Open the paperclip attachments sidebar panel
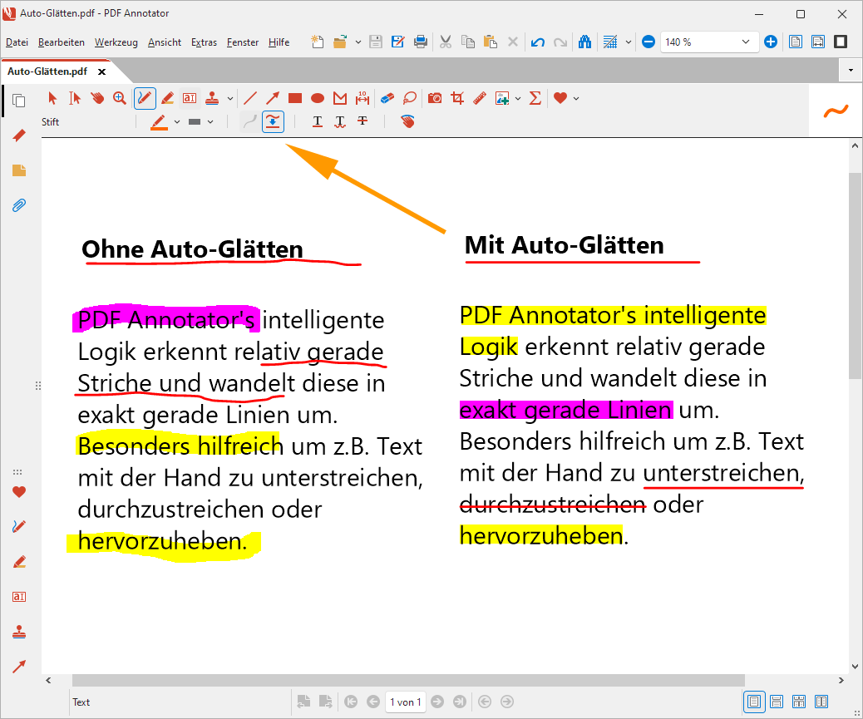The image size is (863, 719). [x=19, y=205]
